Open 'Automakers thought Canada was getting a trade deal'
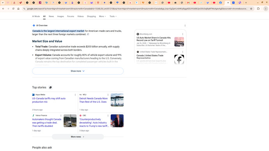Screen dimensions: 269x151 [47, 123]
